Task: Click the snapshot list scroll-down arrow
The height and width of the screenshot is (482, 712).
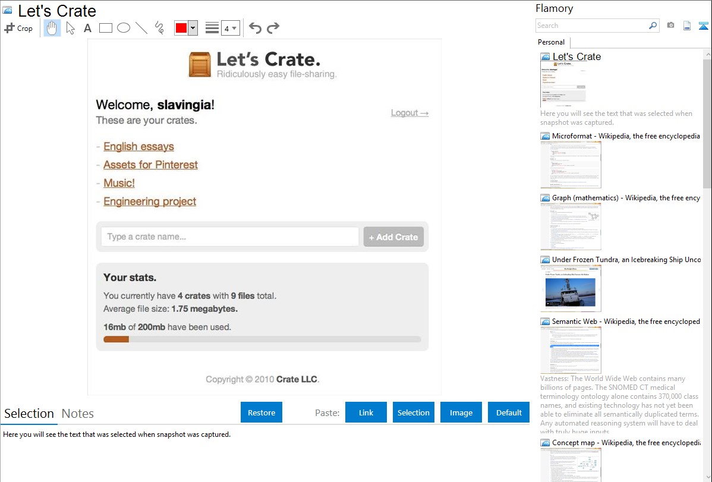Action: (707, 477)
